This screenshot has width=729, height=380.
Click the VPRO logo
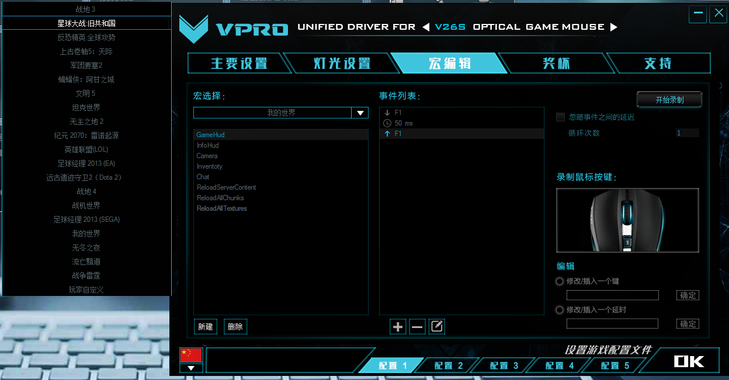(234, 26)
